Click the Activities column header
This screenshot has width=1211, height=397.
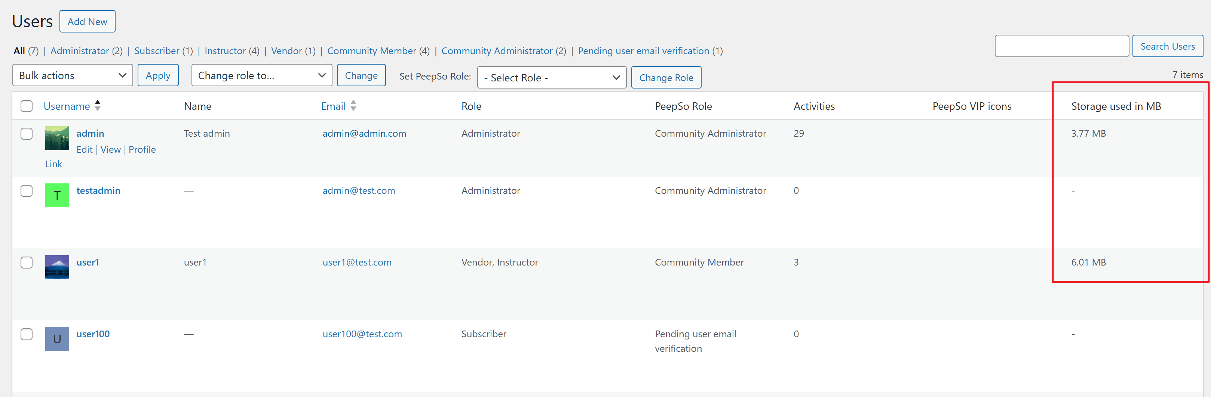814,106
